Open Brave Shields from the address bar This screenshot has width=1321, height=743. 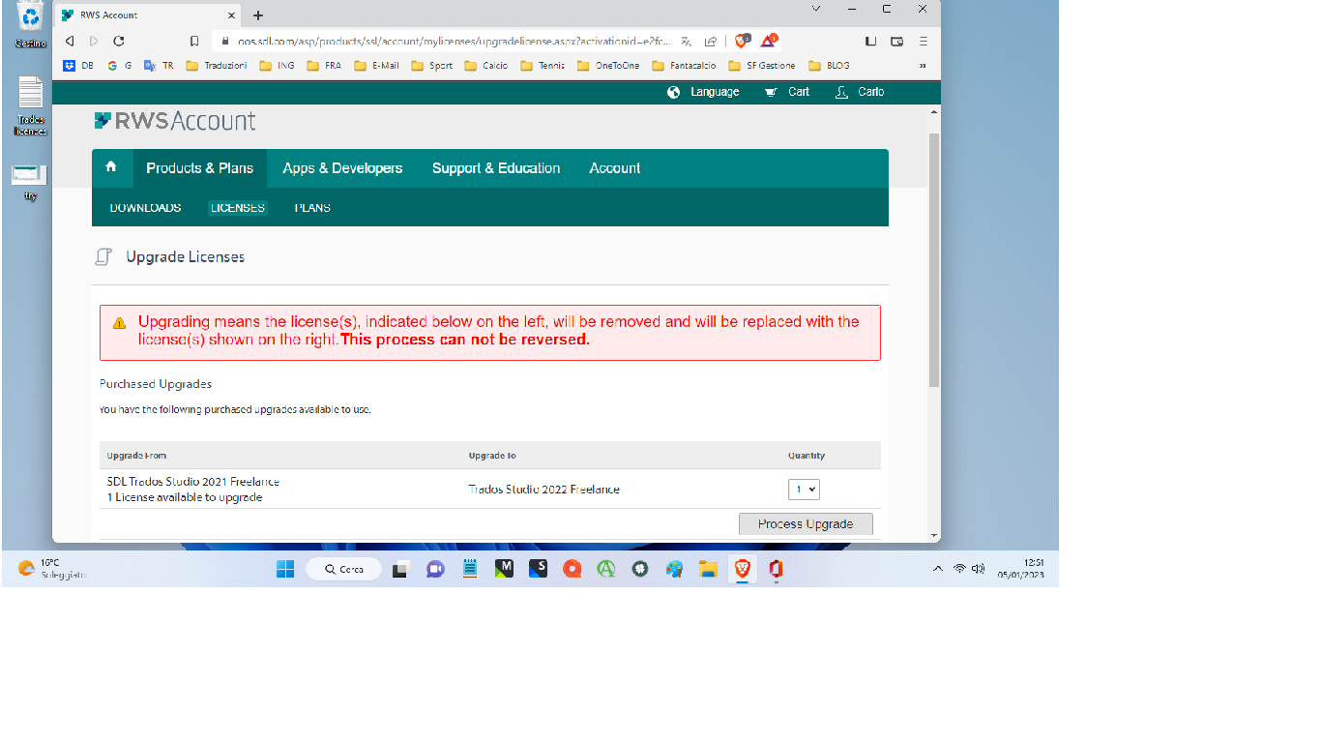(742, 41)
